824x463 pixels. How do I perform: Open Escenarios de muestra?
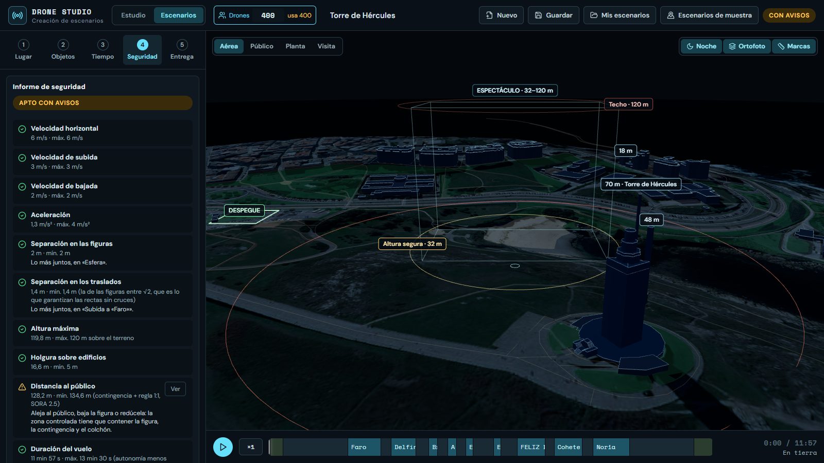click(x=709, y=15)
